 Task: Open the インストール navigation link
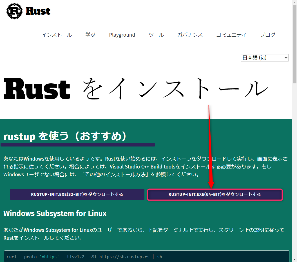[57, 35]
